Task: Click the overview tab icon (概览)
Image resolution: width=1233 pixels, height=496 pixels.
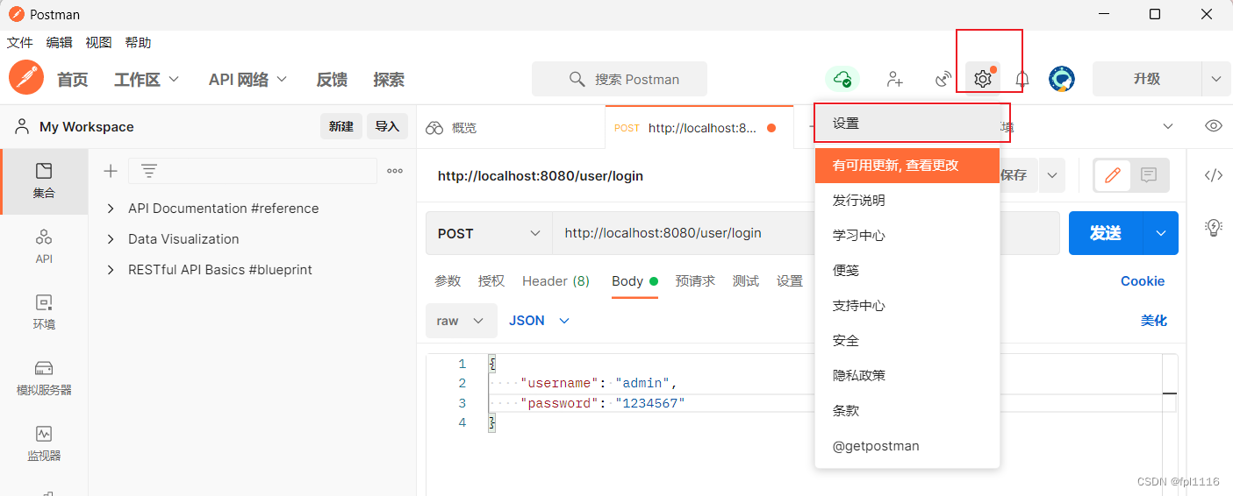Action: [434, 128]
